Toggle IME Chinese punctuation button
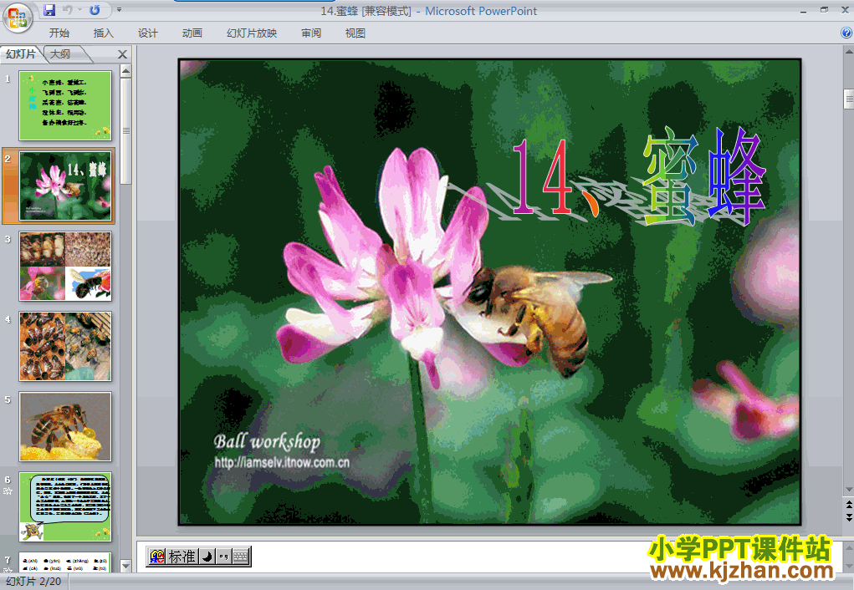Viewport: 854px width, 590px height. point(223,557)
